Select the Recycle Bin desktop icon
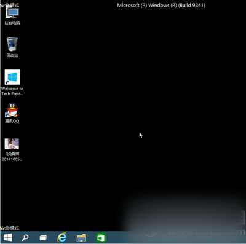246x244 pixels. (x=12, y=47)
